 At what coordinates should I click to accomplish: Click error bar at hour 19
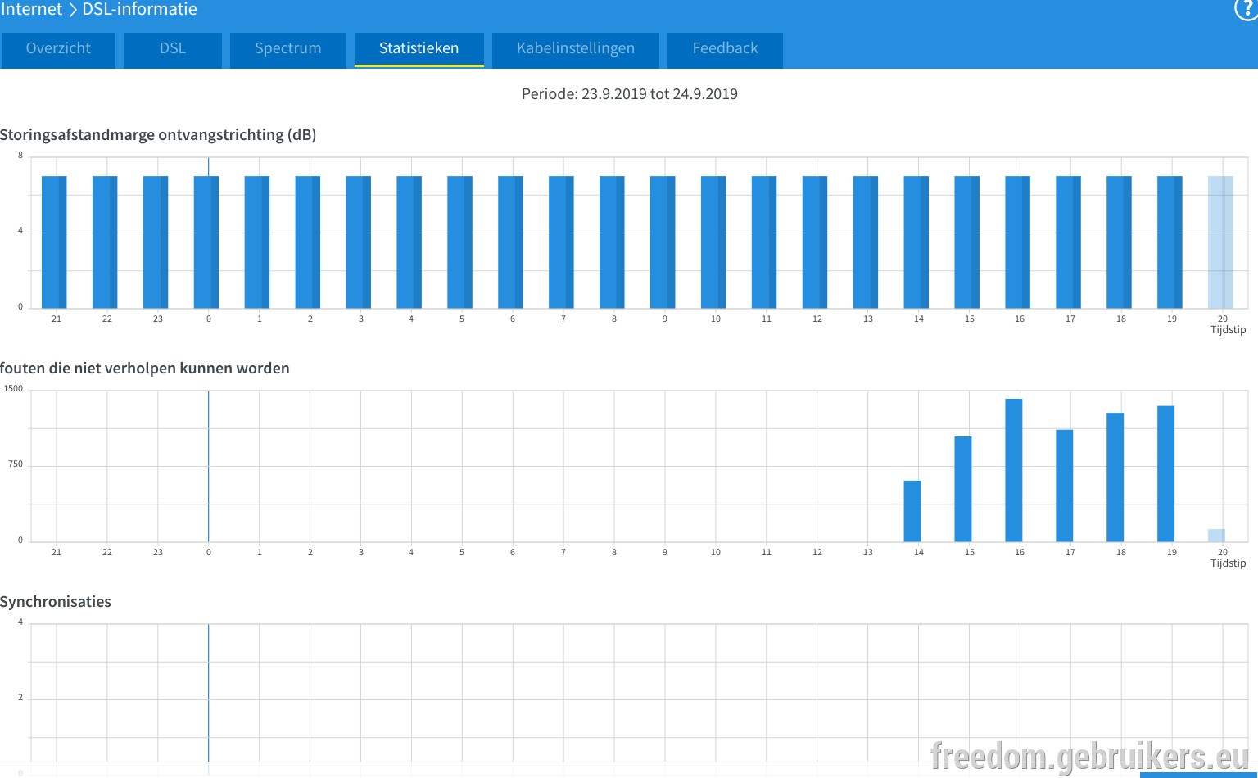[1166, 473]
